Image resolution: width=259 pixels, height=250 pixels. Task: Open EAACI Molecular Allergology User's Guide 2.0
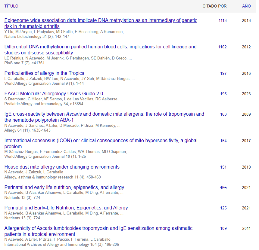click(x=54, y=94)
